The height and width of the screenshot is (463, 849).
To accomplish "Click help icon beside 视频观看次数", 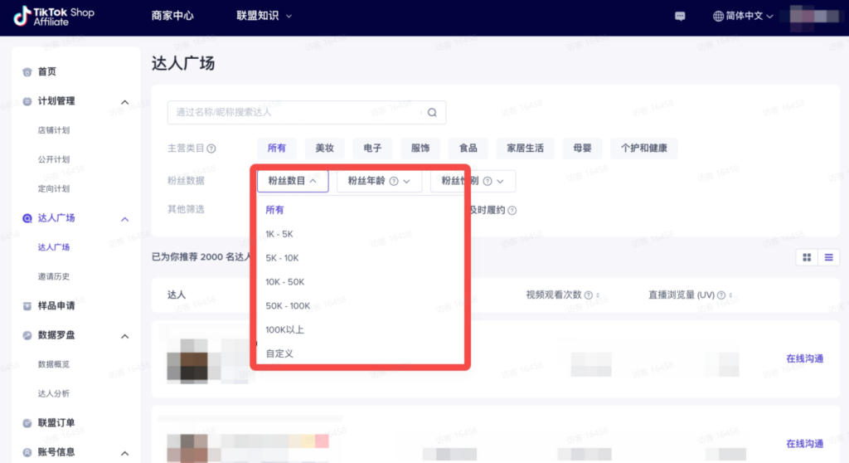I will (x=589, y=295).
